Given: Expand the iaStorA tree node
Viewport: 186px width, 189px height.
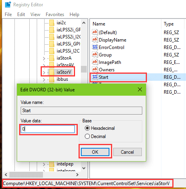Looking at the screenshot, I should [x=44, y=58].
